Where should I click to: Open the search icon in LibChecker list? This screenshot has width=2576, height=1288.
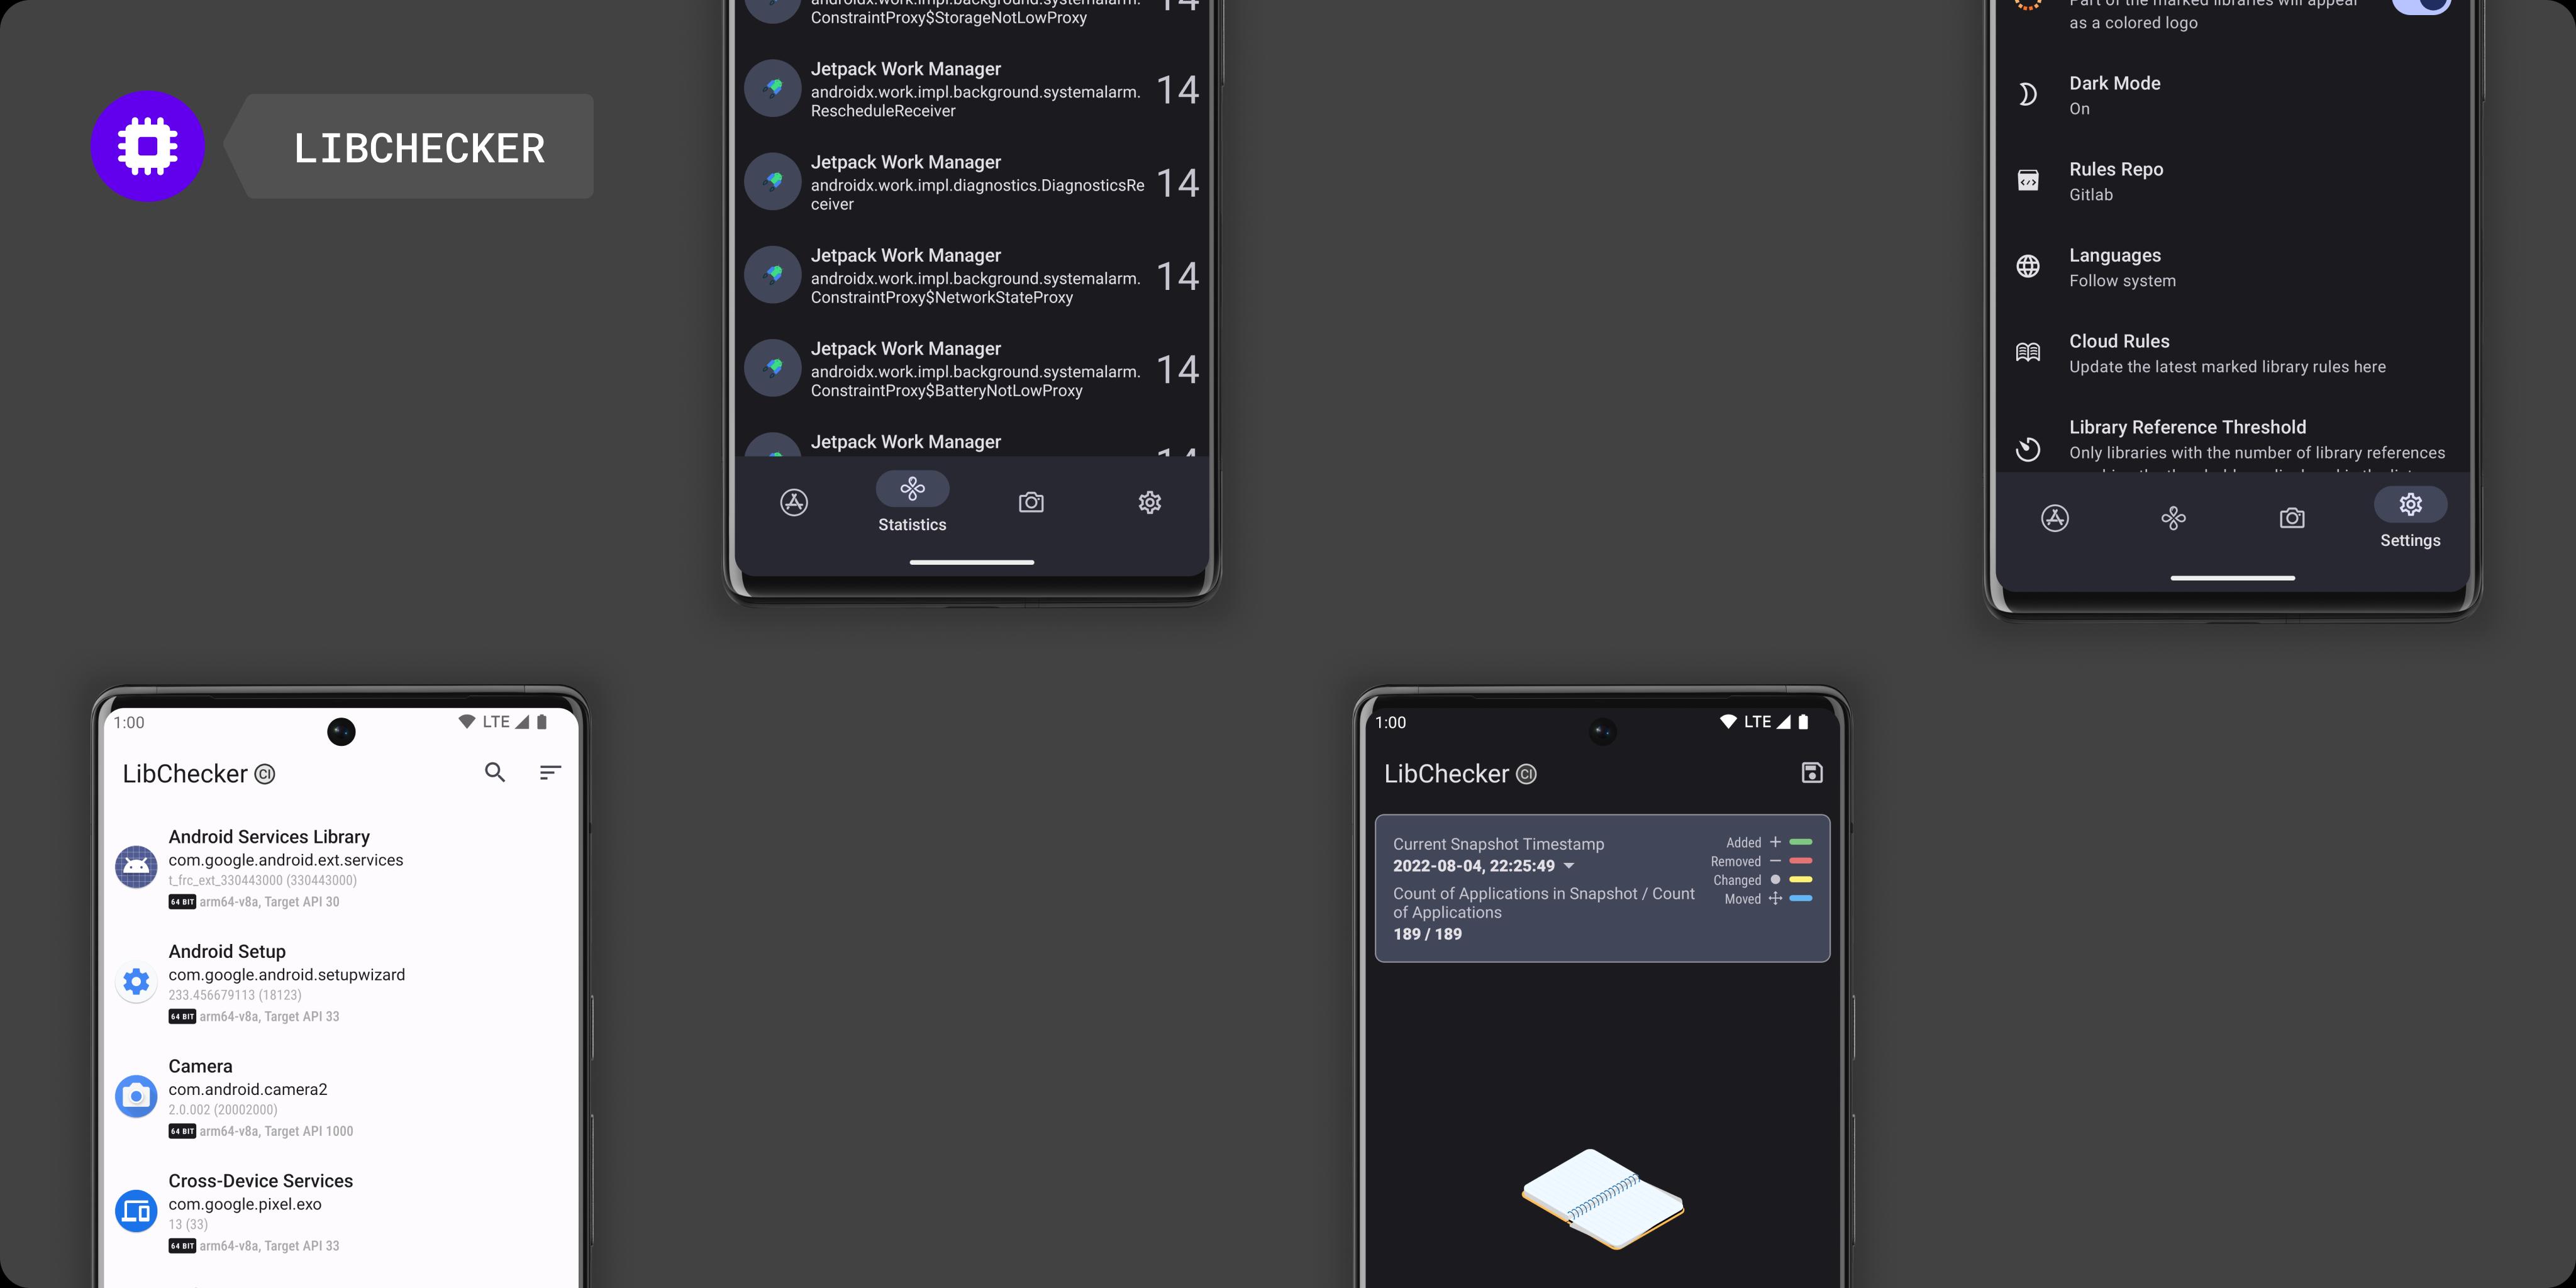click(493, 772)
